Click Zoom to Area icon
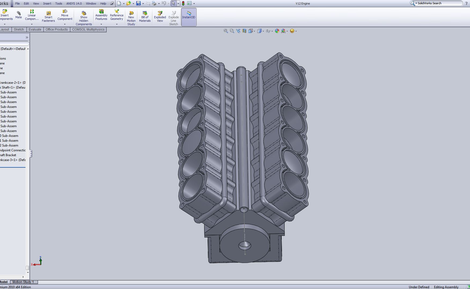470x289 pixels. (232, 31)
